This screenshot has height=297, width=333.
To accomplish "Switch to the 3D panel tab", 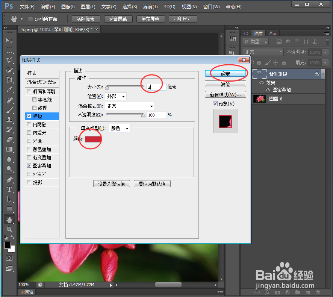I will click(246, 33).
